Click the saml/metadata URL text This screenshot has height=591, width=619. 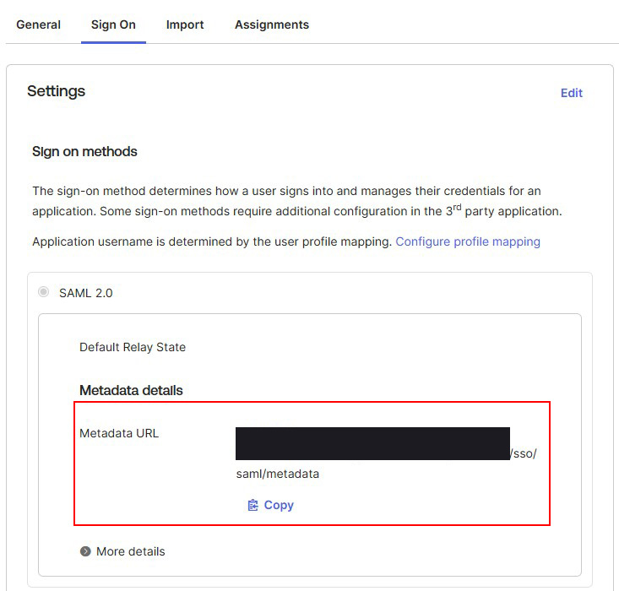278,474
